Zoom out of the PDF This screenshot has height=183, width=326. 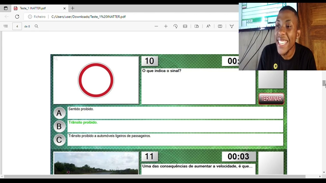pyautogui.click(x=156, y=26)
